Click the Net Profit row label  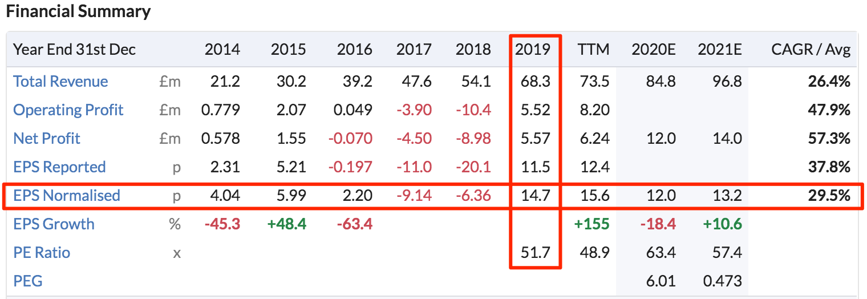click(x=47, y=138)
